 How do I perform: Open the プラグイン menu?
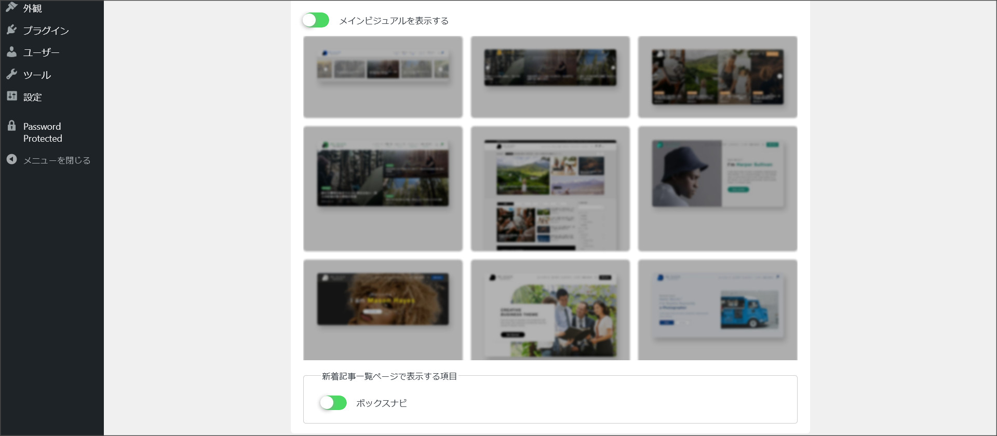46,31
